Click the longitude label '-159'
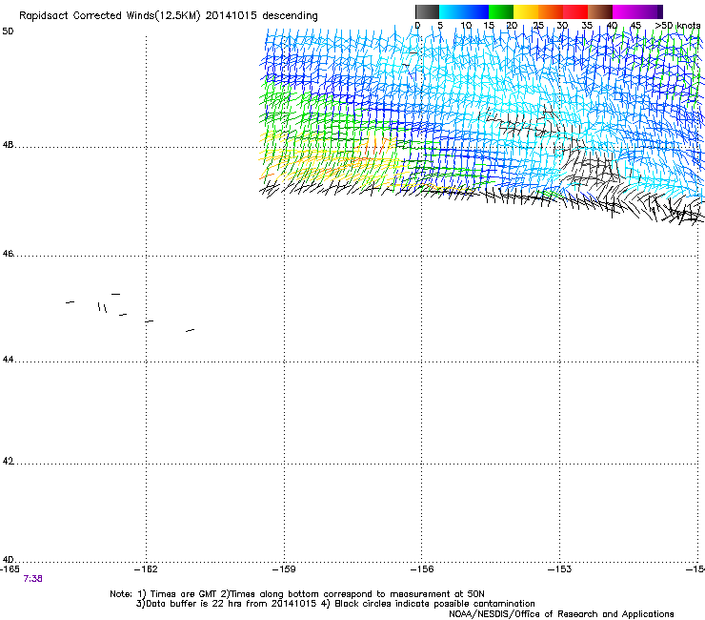 coord(284,569)
